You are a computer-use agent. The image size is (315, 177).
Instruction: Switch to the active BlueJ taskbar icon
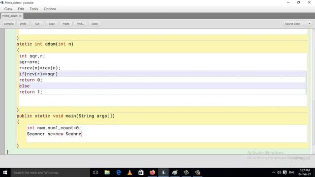(164, 173)
